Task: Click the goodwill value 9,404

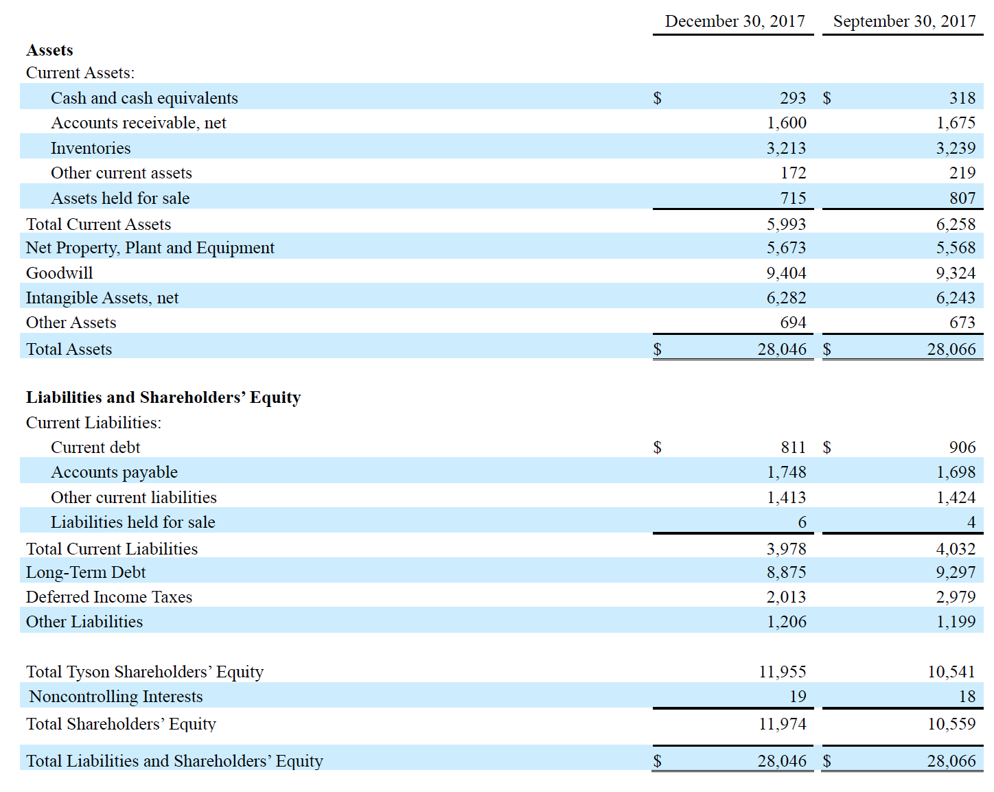Action: click(787, 273)
